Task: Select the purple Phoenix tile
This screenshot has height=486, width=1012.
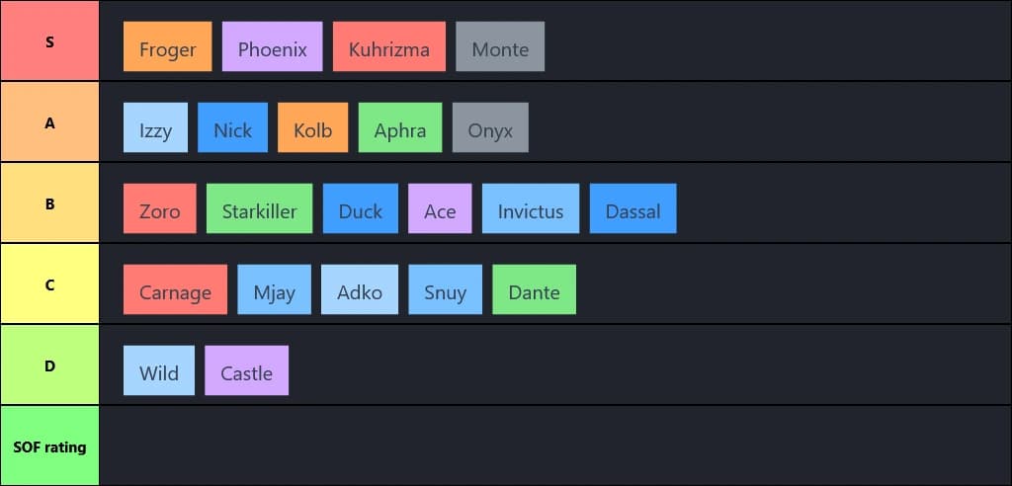Action: (272, 47)
